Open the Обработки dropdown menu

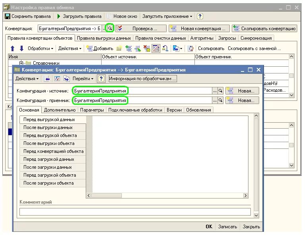(40, 48)
